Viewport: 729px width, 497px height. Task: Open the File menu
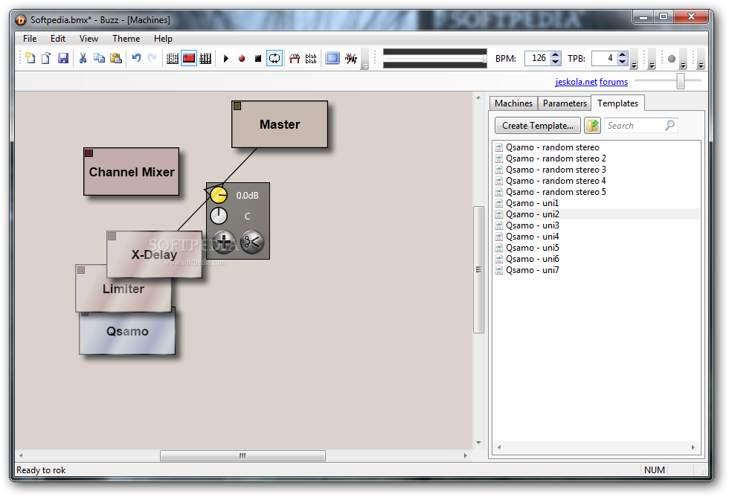coord(30,39)
